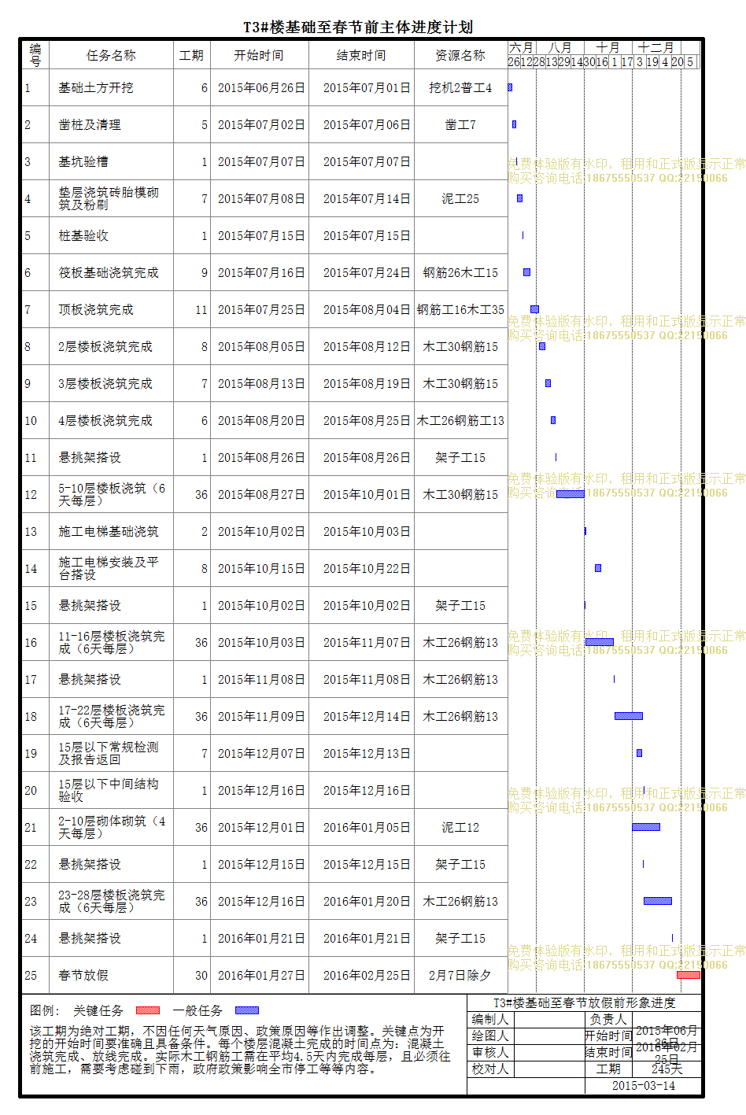Click the Gantt bar for 23-28层楼板浇筑完成
The height and width of the screenshot is (1115, 746).
pyautogui.click(x=658, y=901)
